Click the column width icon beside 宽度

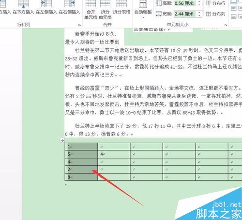[x=159, y=14]
